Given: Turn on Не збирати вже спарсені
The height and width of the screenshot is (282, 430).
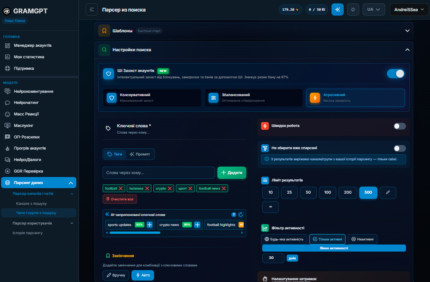Looking at the screenshot, I should coord(400,148).
